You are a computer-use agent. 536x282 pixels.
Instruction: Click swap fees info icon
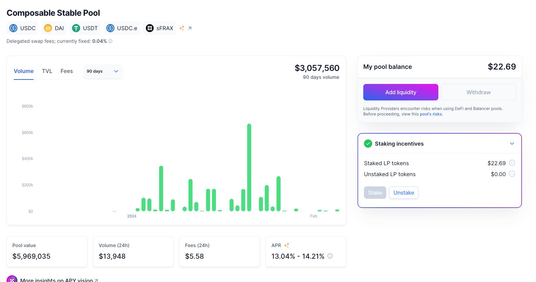[x=110, y=41]
